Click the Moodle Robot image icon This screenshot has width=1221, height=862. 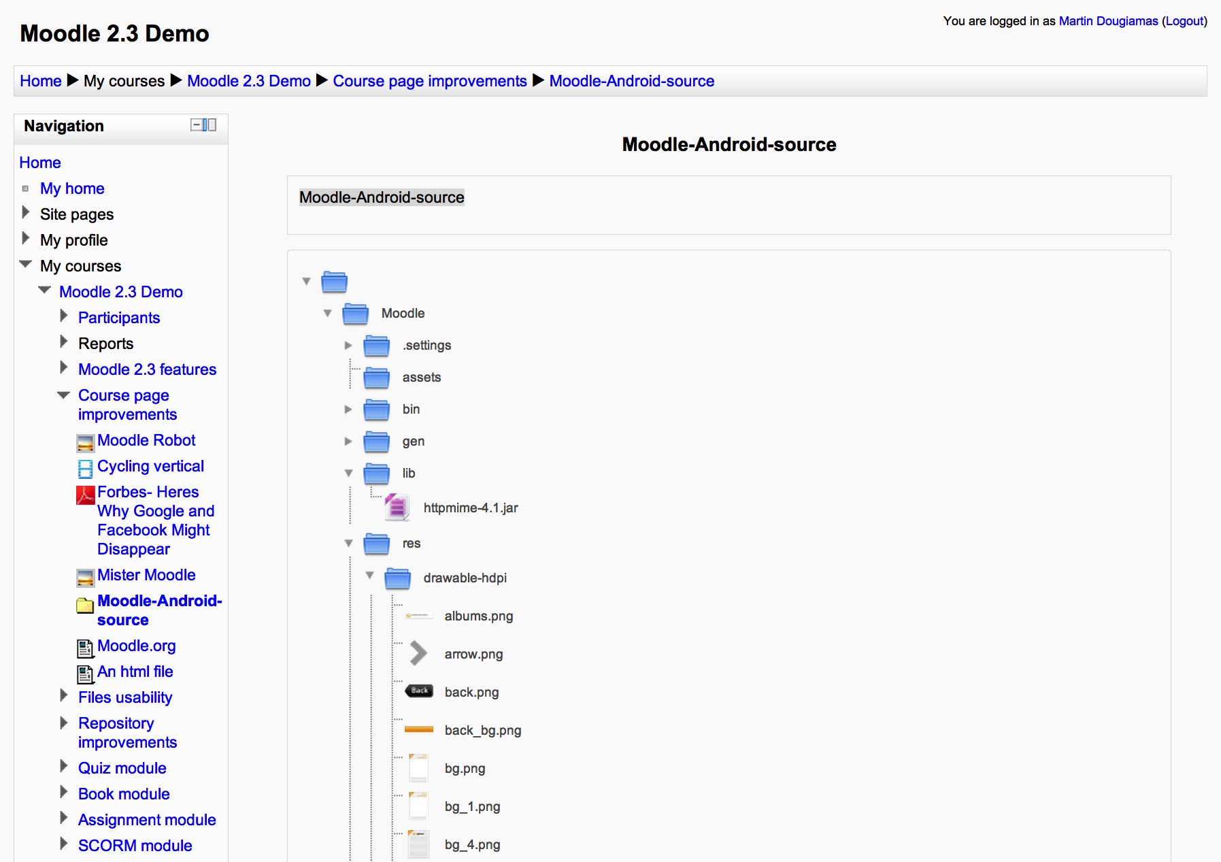click(85, 444)
